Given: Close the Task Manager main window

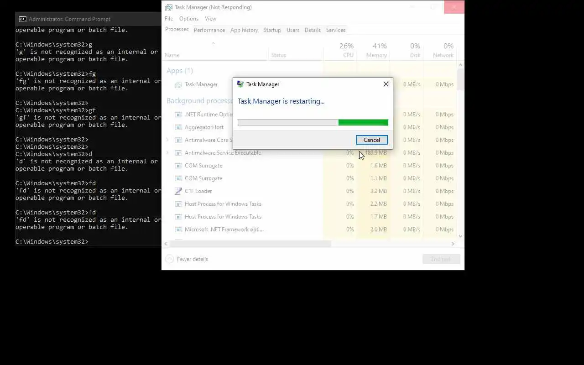Looking at the screenshot, I should pos(454,7).
